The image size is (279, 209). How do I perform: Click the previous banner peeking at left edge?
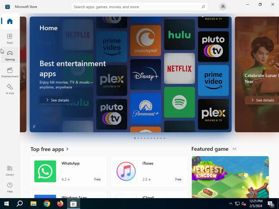coord(23,74)
